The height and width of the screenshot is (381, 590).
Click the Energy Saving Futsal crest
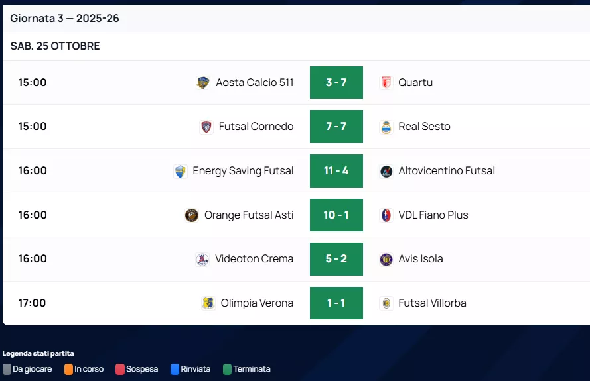coord(180,171)
